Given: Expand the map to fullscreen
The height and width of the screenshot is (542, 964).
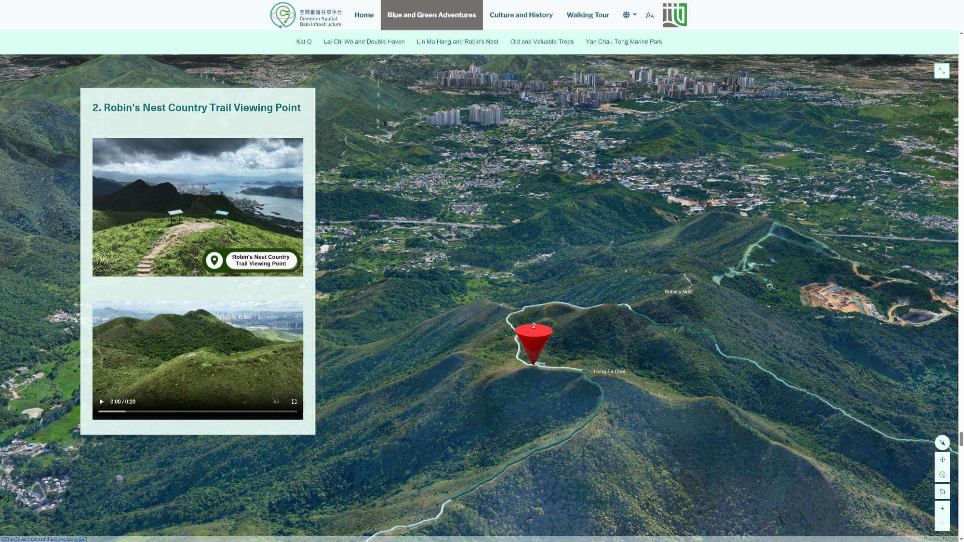Looking at the screenshot, I should [941, 71].
